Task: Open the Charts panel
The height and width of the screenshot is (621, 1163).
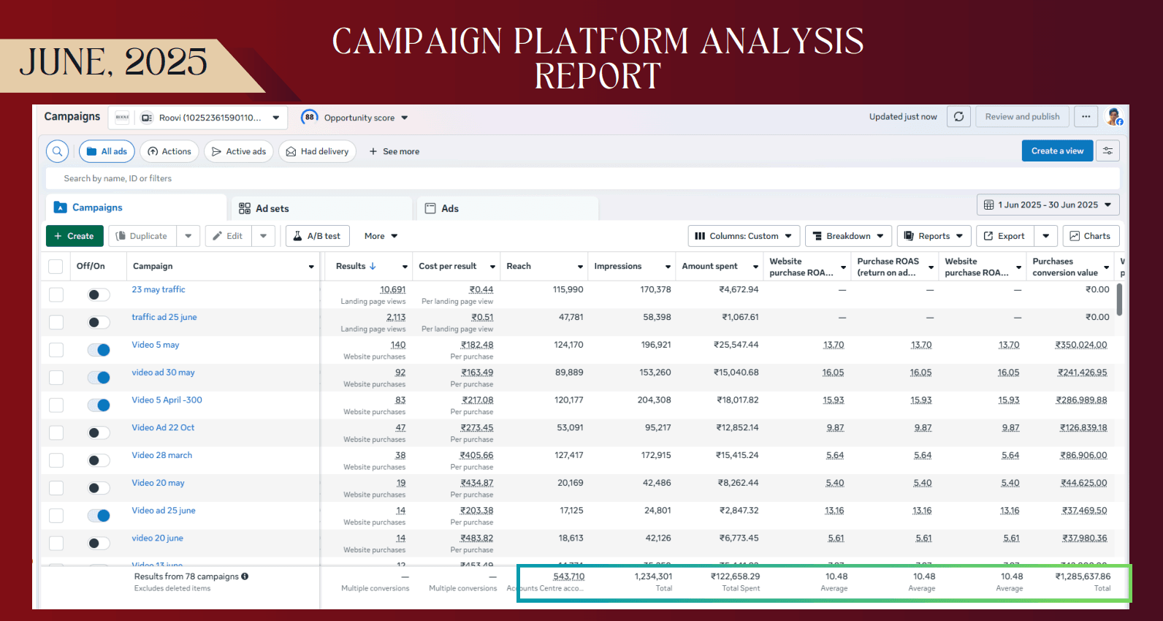Action: 1091,236
